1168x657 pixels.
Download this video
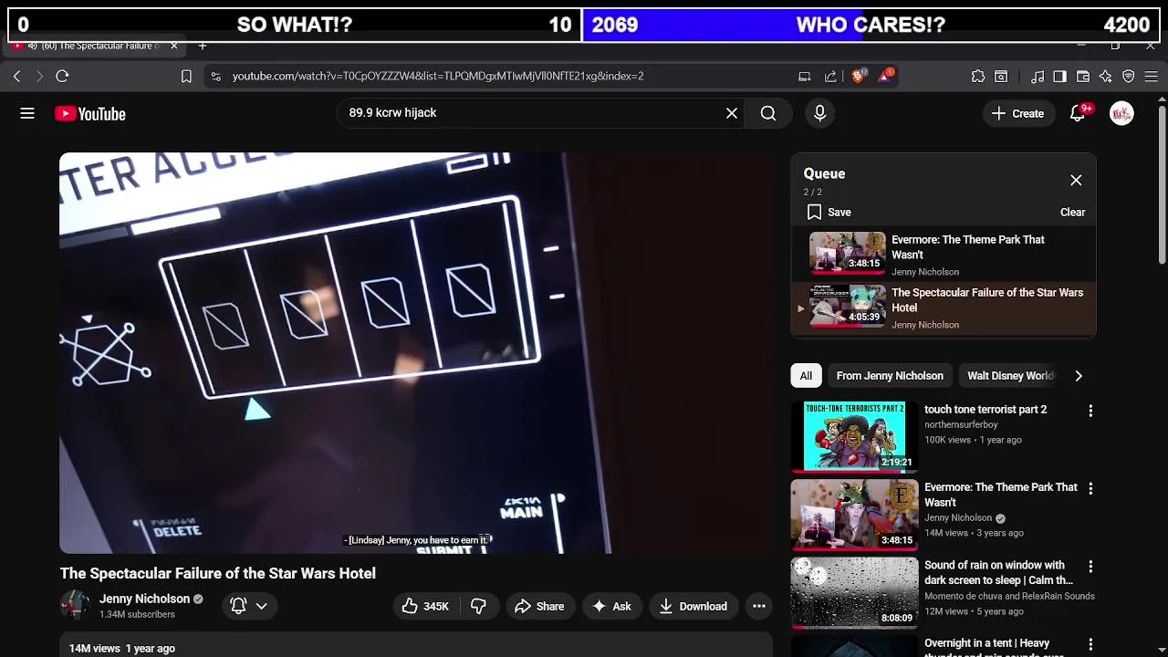pos(693,606)
